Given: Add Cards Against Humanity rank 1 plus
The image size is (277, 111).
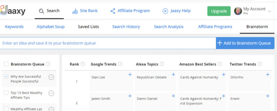Looking at the screenshot, I should (x=224, y=75).
